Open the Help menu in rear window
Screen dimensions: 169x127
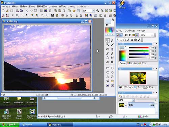141,30
